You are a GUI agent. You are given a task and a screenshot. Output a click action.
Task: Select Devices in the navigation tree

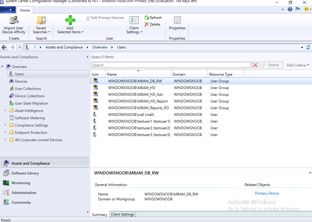pos(21,81)
